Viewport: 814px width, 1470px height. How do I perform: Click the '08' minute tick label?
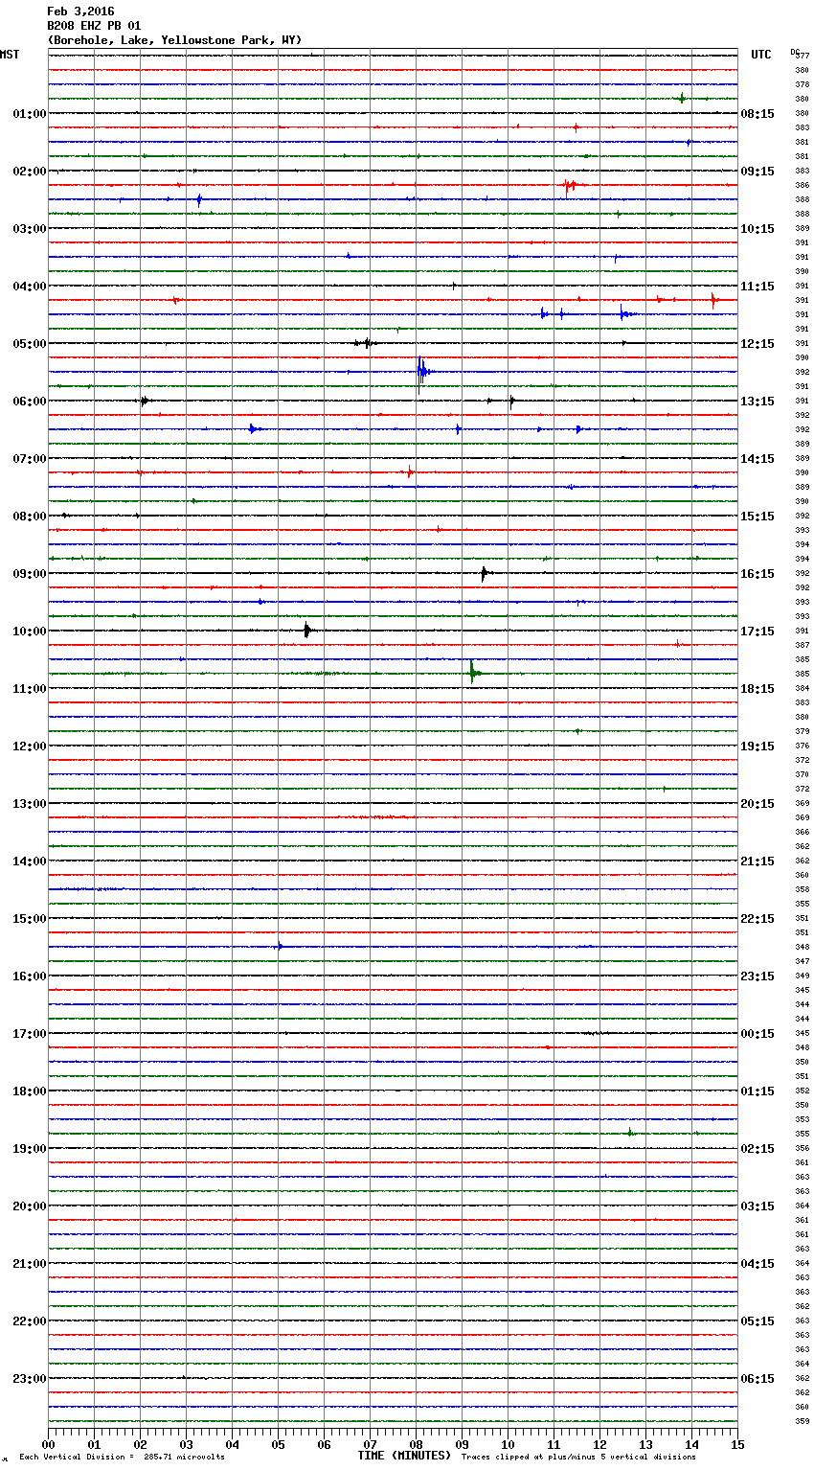[x=416, y=1444]
